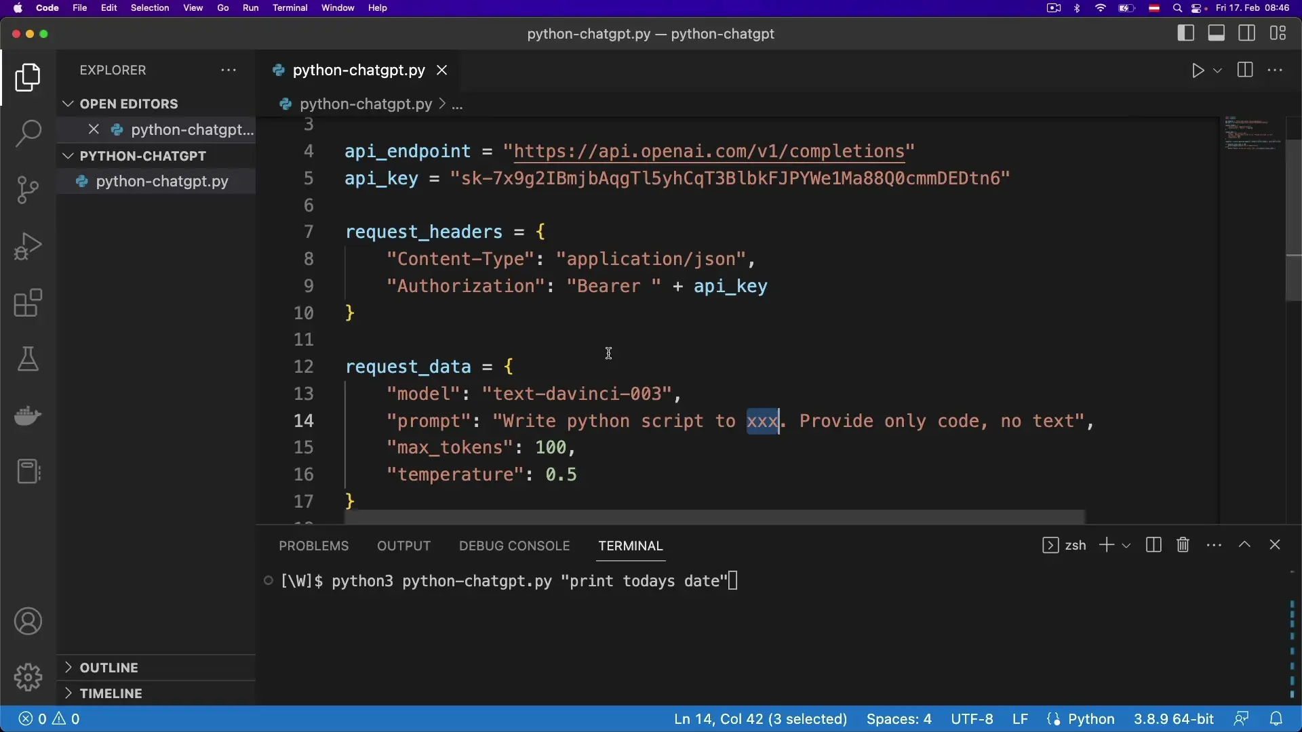
Task: Open the Docker view in activity bar
Action: point(28,415)
